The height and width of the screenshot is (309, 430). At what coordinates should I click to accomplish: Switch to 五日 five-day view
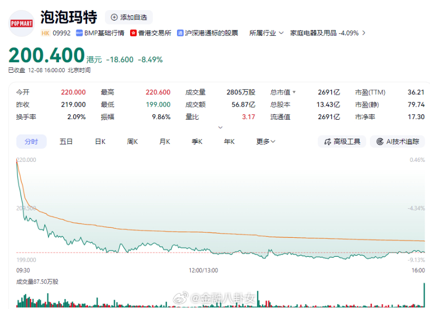pyautogui.click(x=65, y=141)
